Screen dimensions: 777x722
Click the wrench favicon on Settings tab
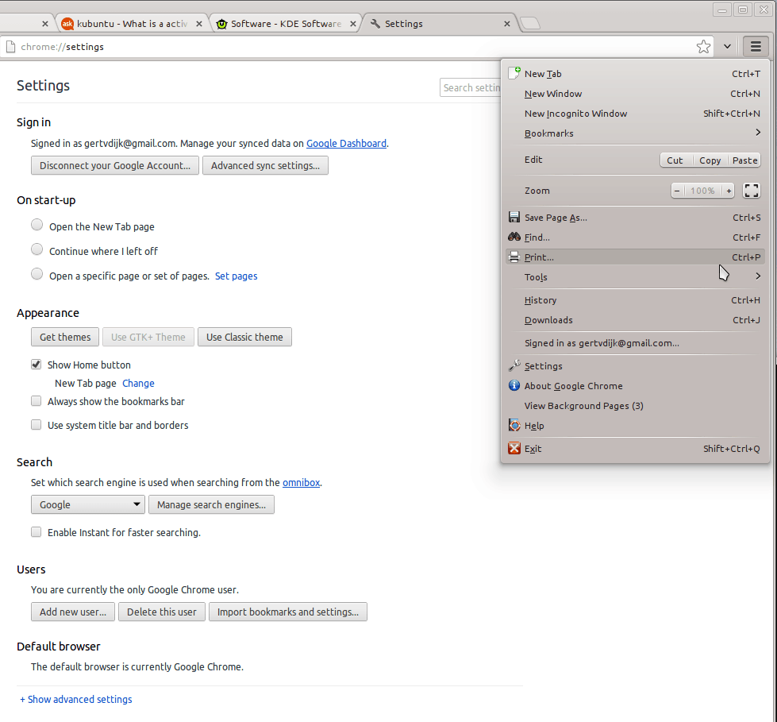[x=375, y=23]
